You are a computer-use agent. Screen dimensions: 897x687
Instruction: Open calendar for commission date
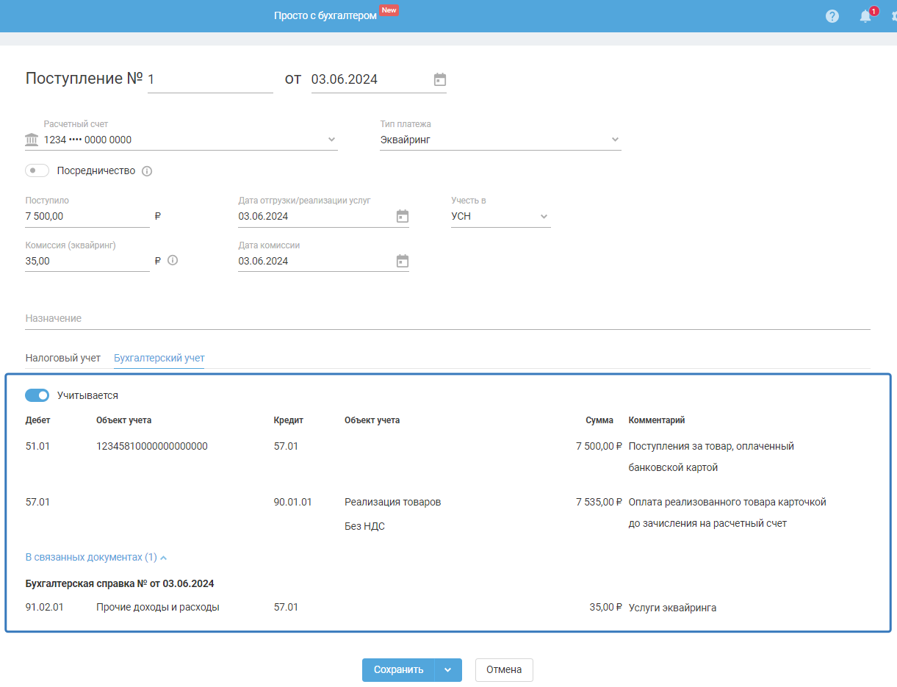pyautogui.click(x=402, y=261)
